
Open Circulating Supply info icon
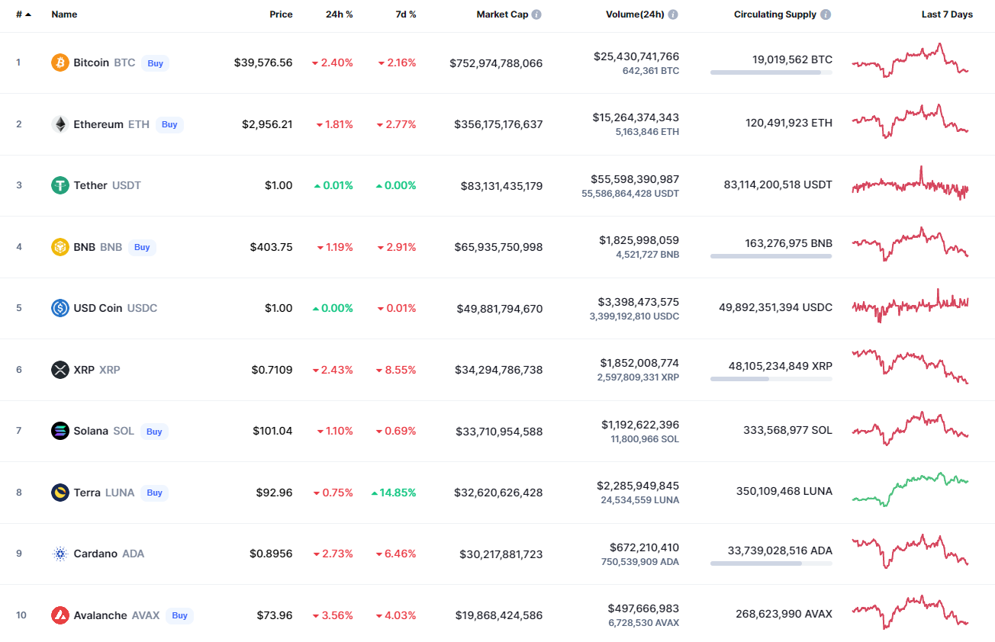(x=826, y=14)
